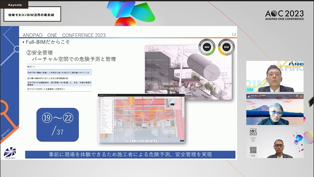The height and width of the screenshot is (177, 314).
Task: Click the Full-BIMだからこそ bullet text
Action: point(48,42)
